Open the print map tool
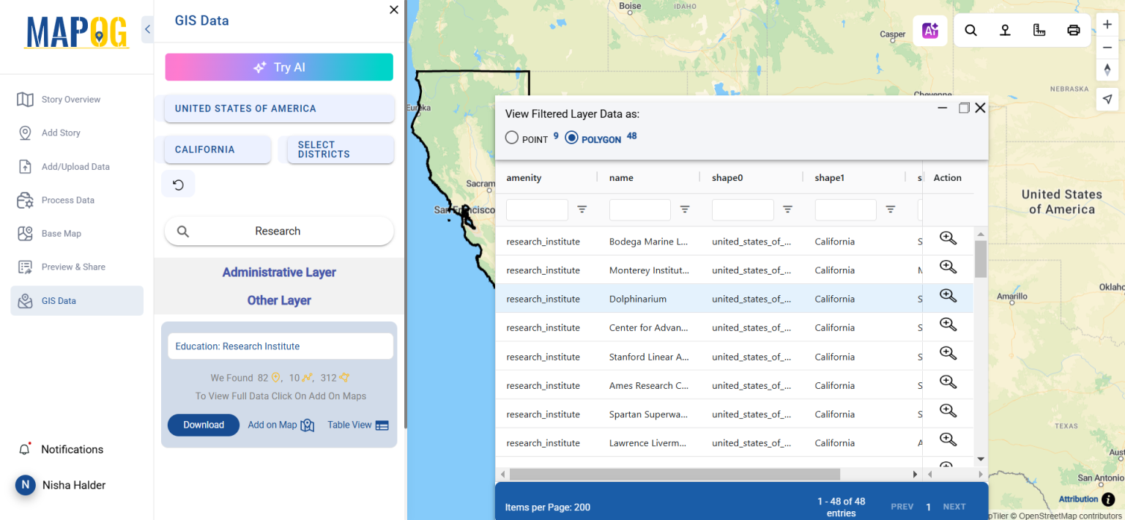Screen dimensions: 1125x520 point(1073,30)
